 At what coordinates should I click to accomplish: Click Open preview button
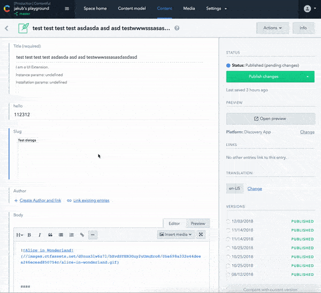[271, 119]
